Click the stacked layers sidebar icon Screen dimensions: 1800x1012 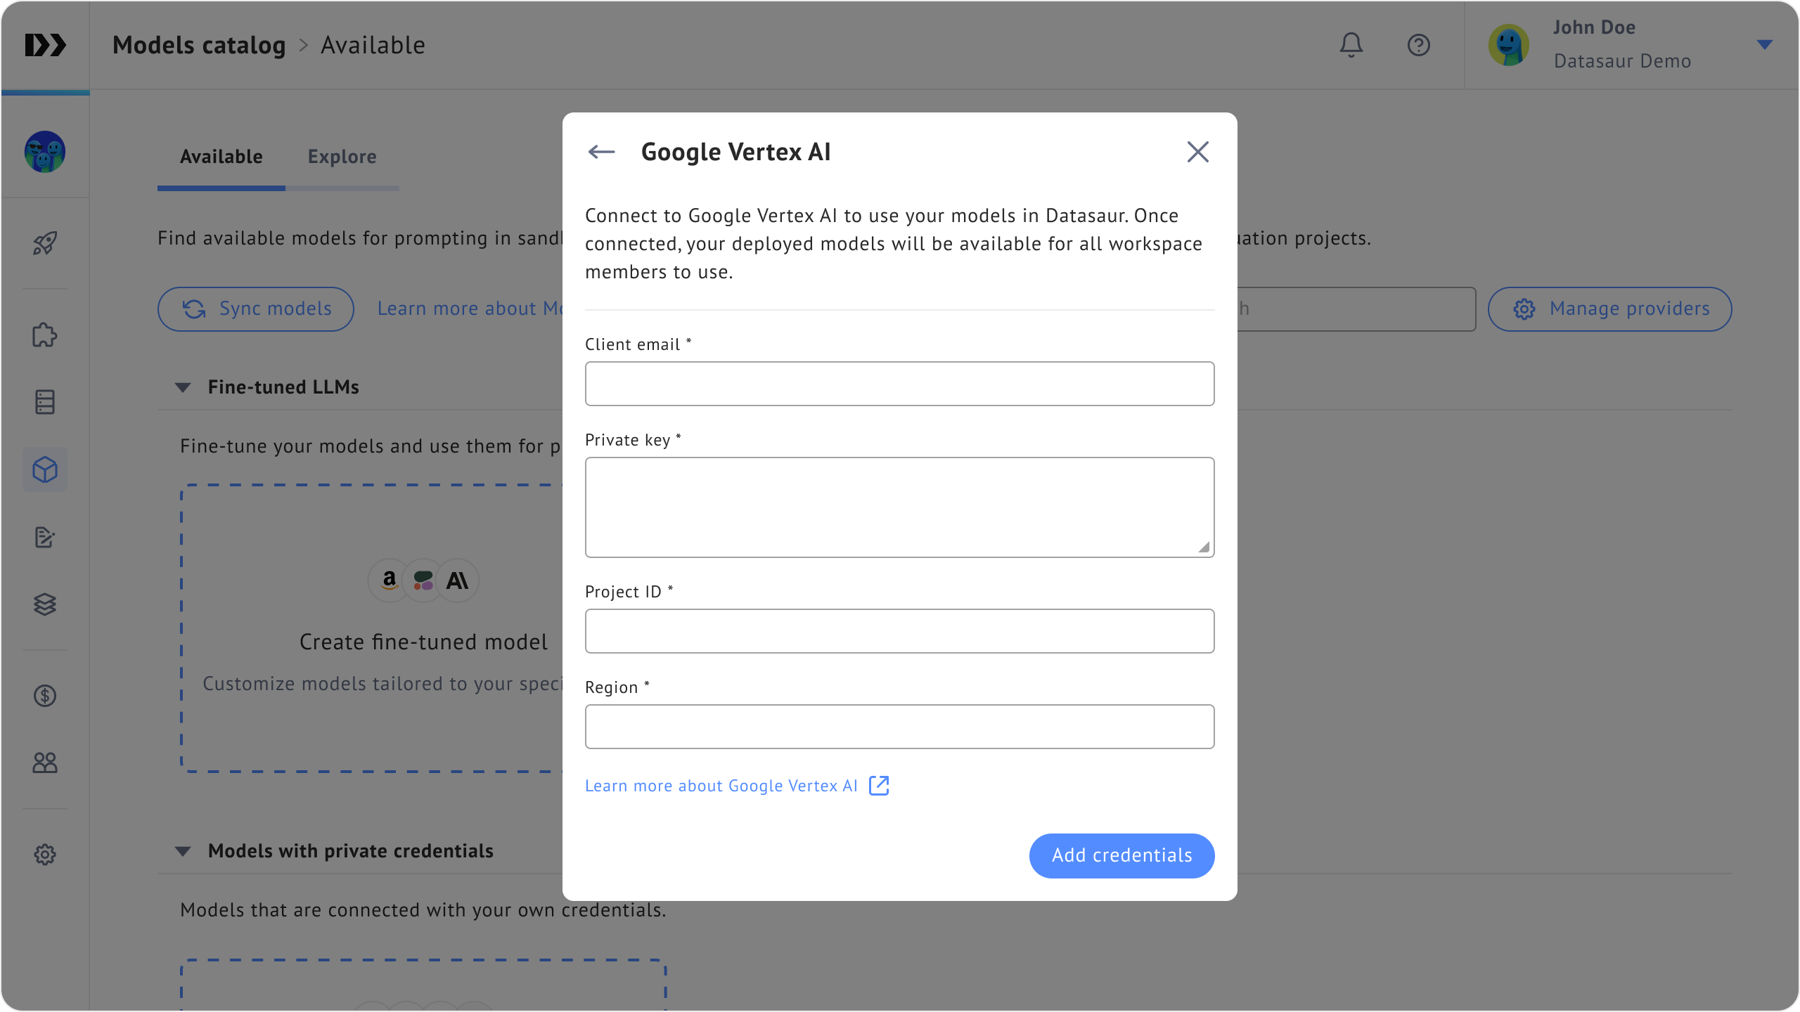point(45,604)
